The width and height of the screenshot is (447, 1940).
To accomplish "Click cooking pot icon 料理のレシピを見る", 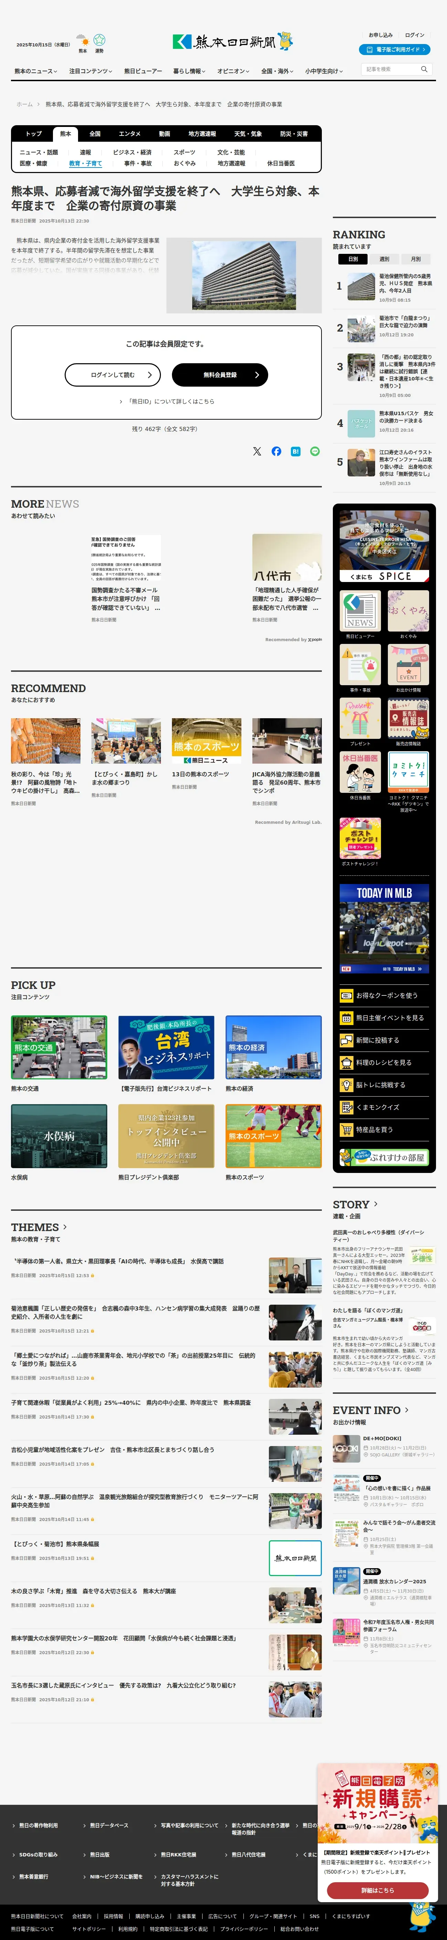I will (346, 1063).
